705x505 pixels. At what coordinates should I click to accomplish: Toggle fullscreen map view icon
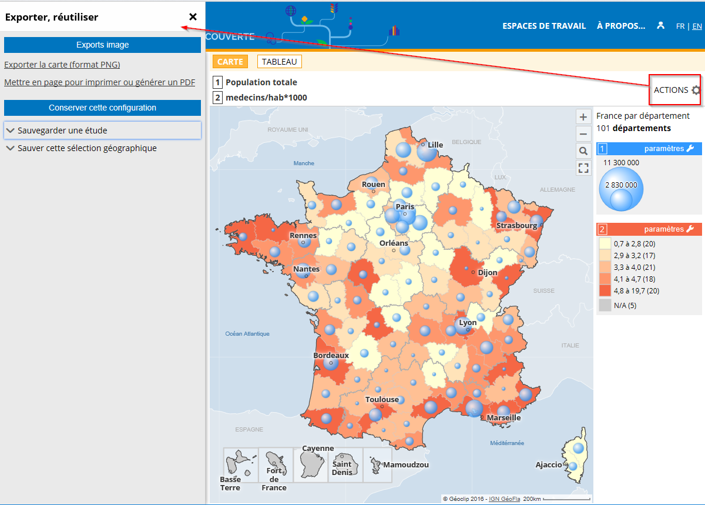(583, 169)
